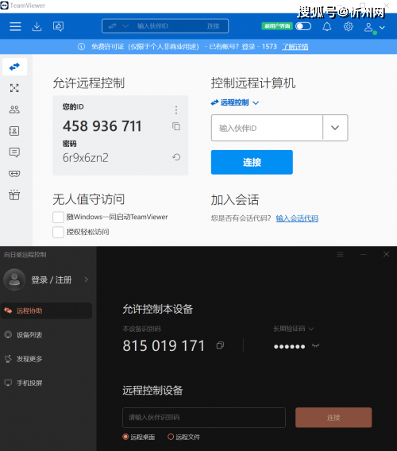Open the 了解详情 link in banner
The image size is (397, 451).
tap(295, 47)
